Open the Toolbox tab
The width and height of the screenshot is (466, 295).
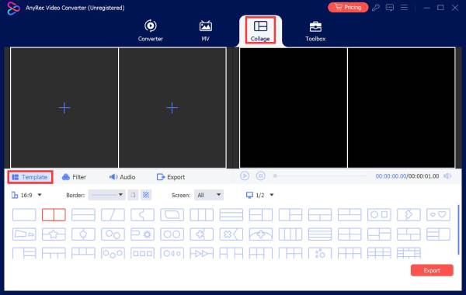coord(315,31)
